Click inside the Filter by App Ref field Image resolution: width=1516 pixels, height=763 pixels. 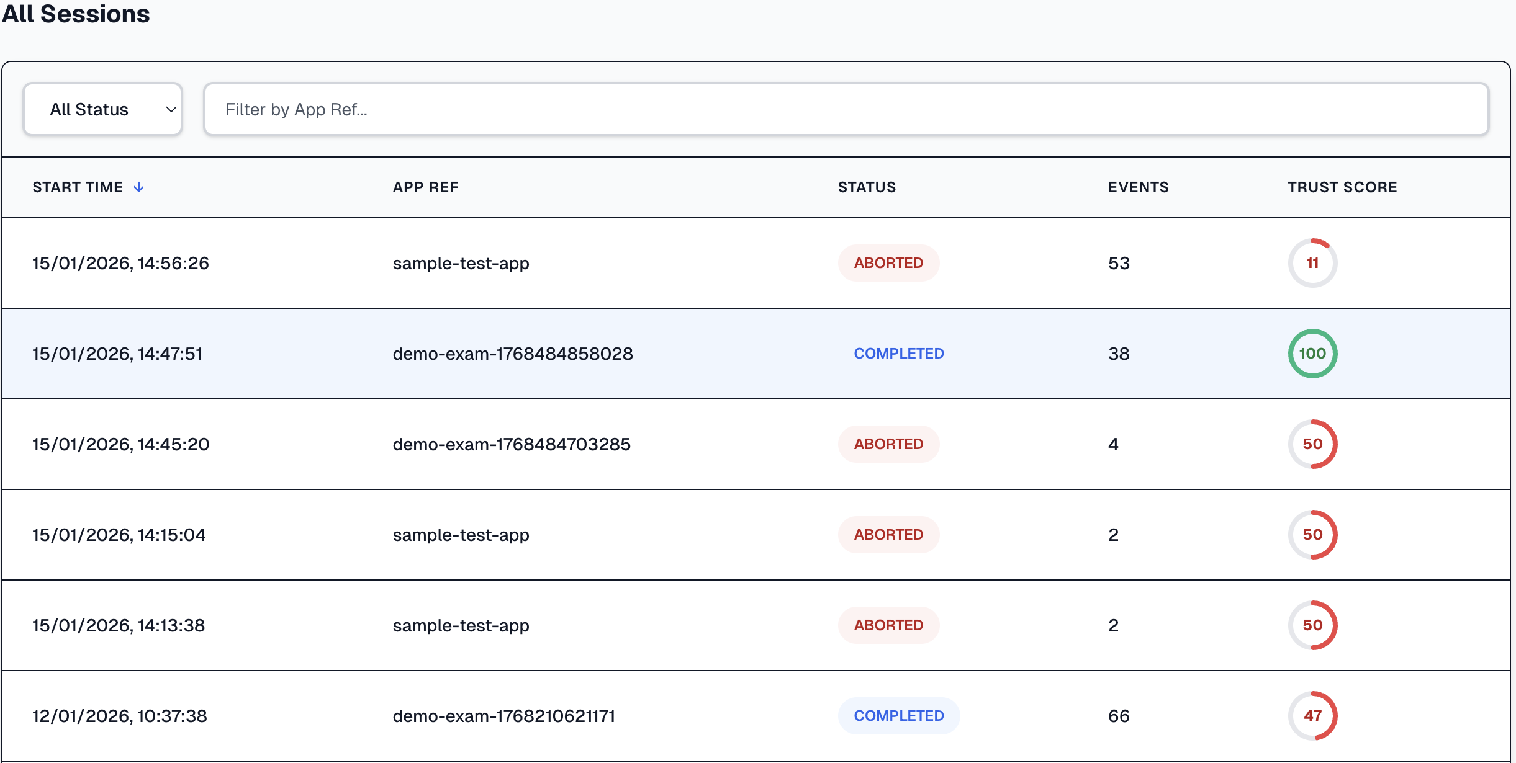pyautogui.click(x=621, y=109)
